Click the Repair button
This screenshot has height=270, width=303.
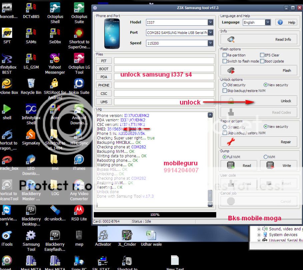(259, 142)
